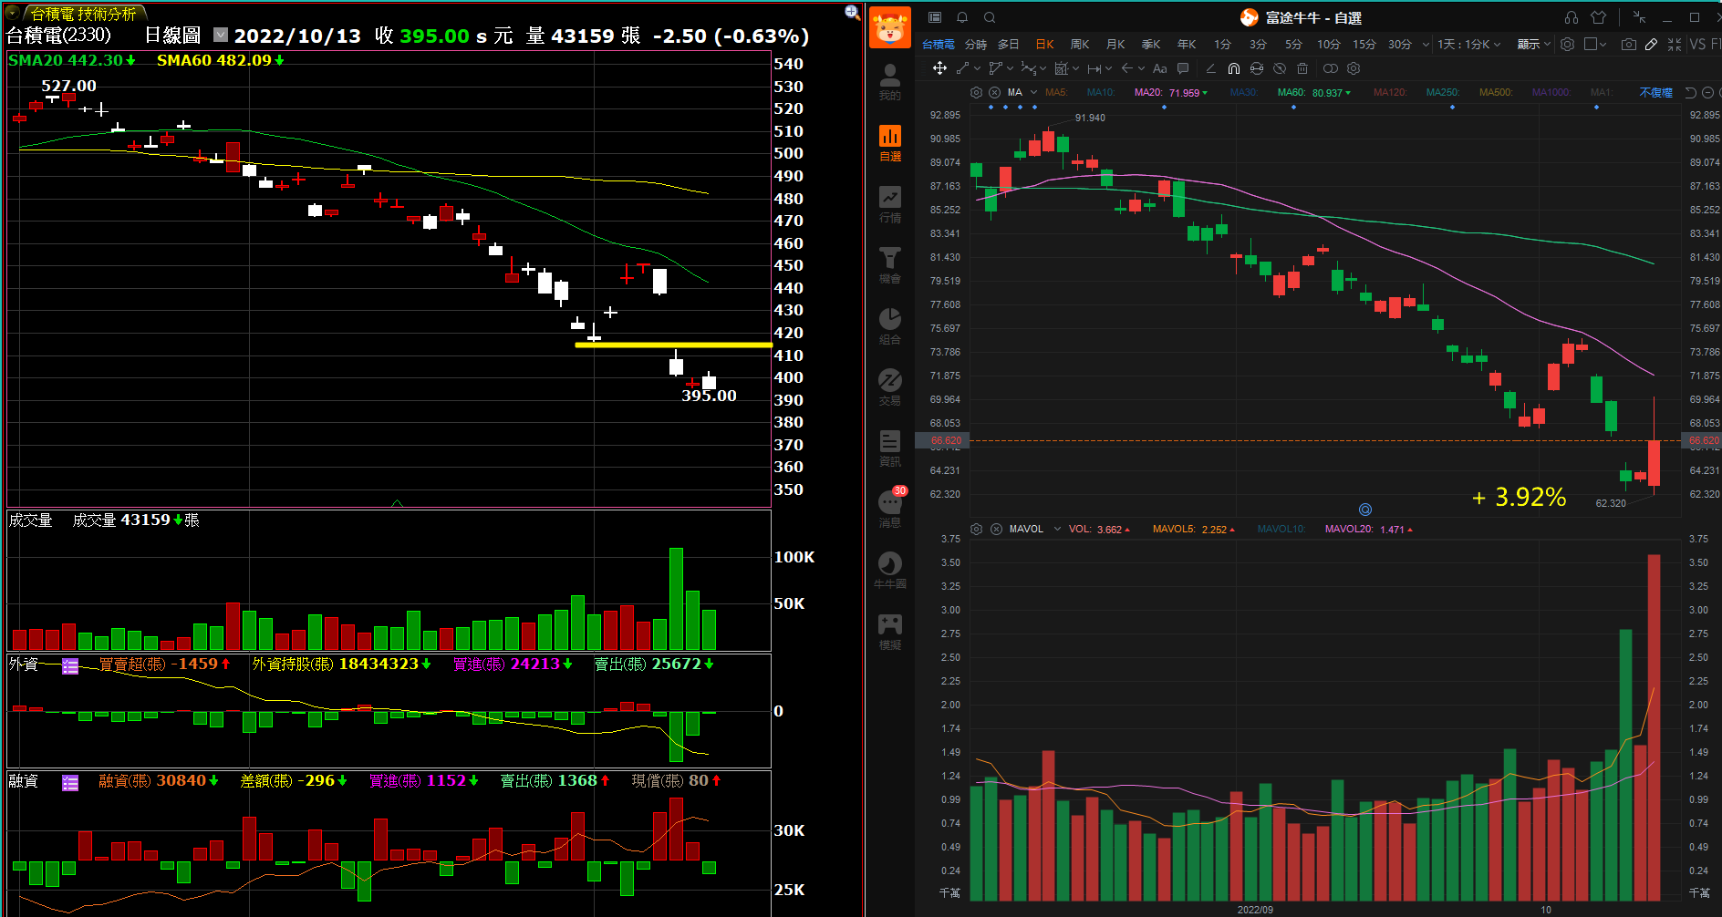Select the Aa text annotation tool
Screen dimensions: 1722x917
(1159, 68)
